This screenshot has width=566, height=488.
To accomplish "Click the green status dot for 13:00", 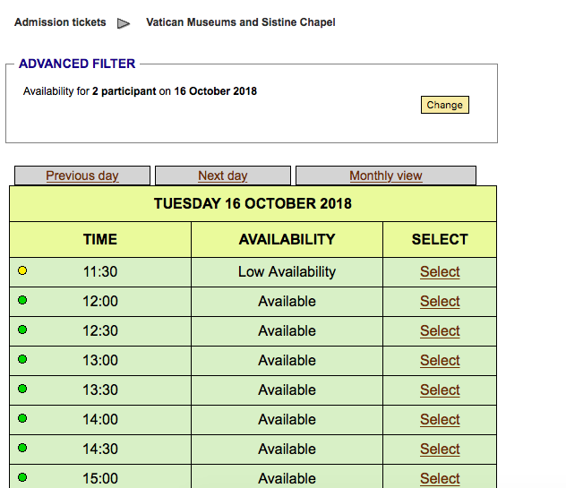I will coord(22,360).
